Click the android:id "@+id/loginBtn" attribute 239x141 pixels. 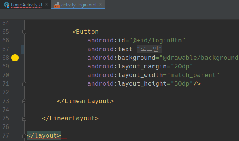136,41
